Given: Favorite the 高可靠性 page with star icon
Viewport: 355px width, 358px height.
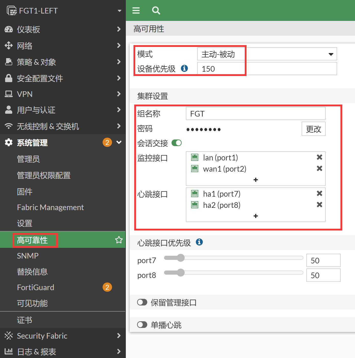Looking at the screenshot, I should [x=119, y=240].
